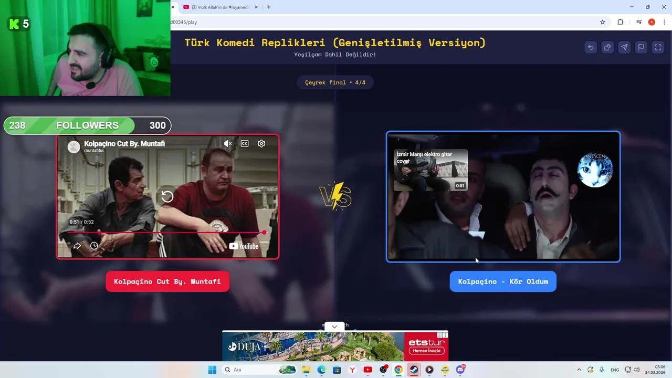
Task: Open Microsoft Store from taskbar
Action: pos(337,370)
